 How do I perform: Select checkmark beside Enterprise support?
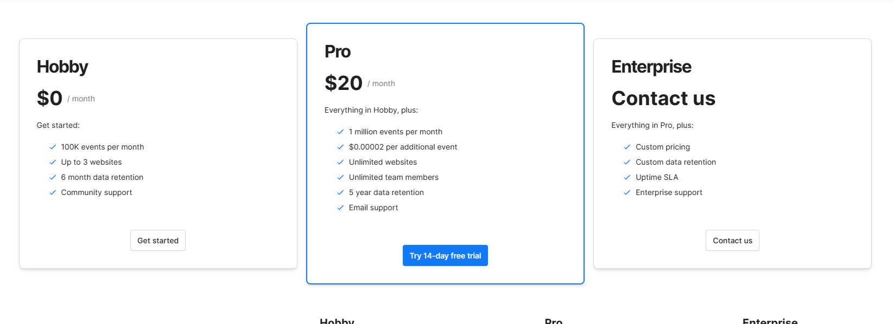click(x=627, y=192)
